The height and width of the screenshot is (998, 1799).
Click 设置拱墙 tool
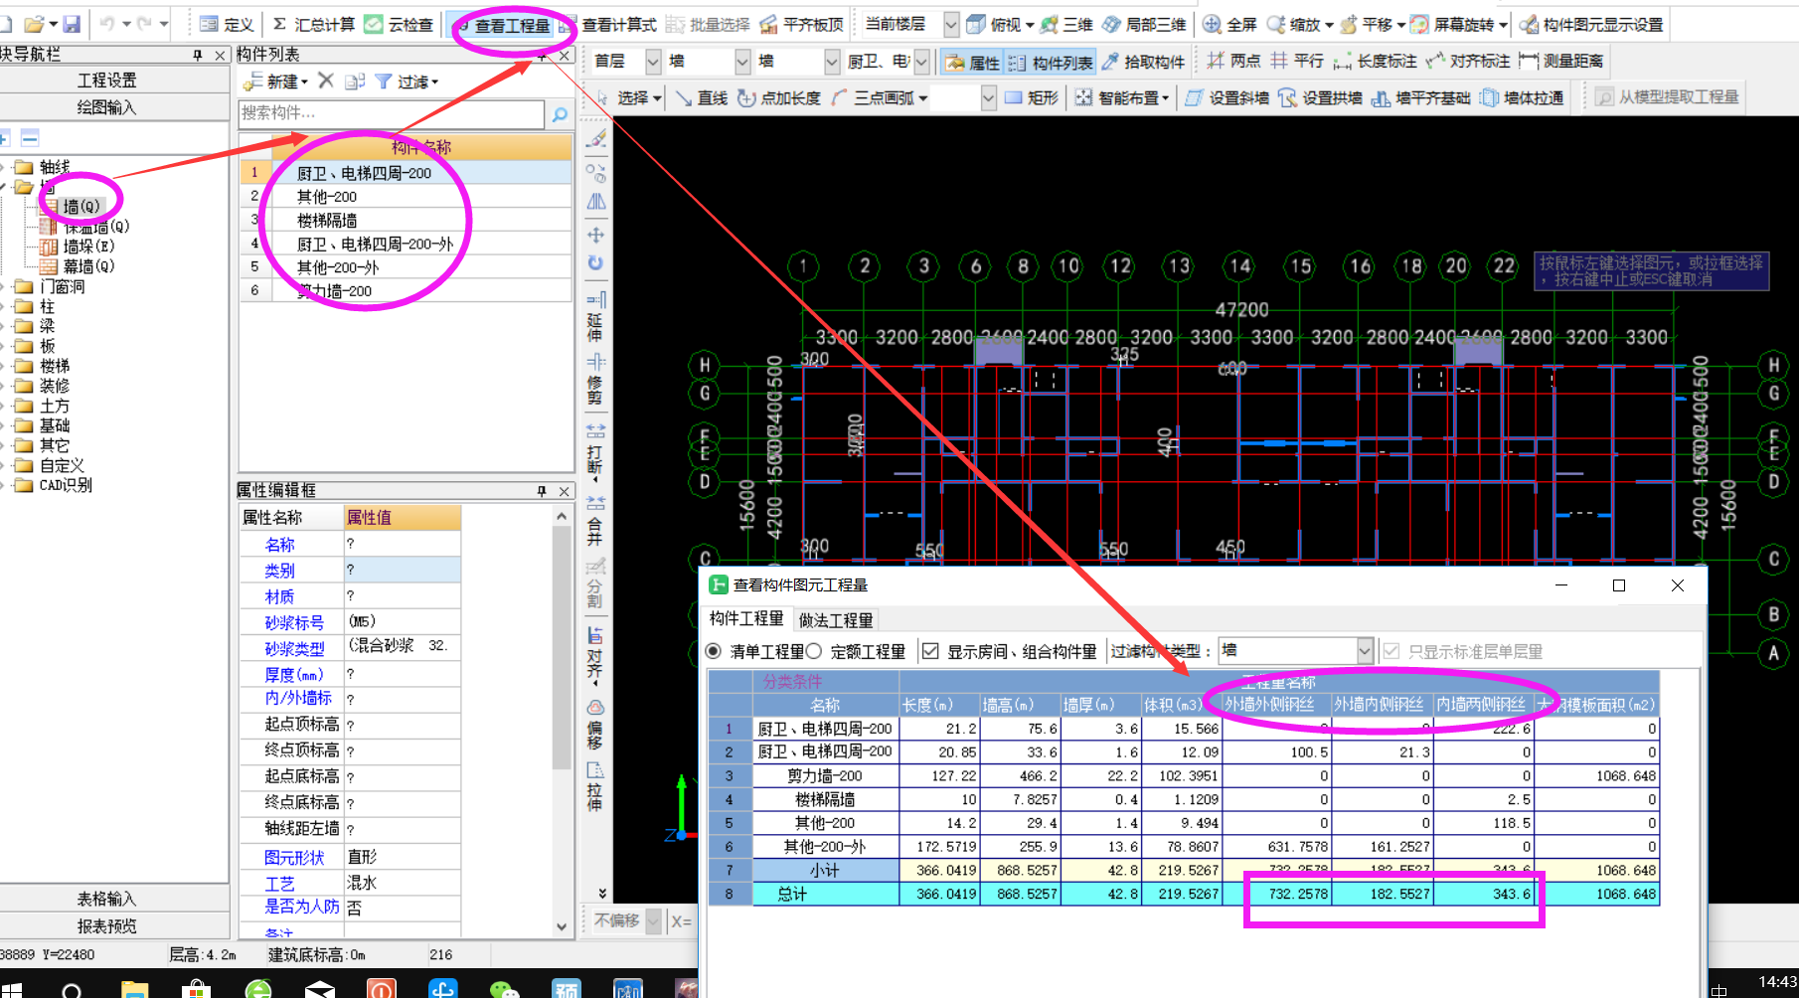click(x=1320, y=97)
